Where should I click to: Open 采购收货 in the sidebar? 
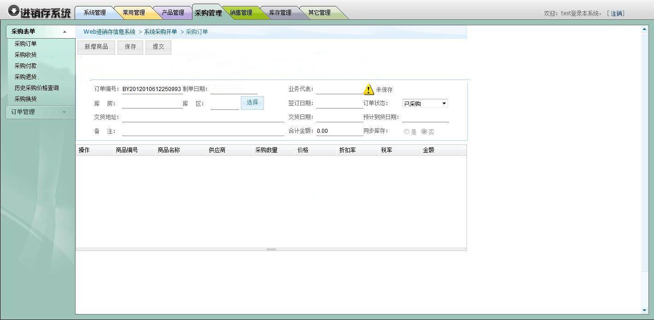[x=25, y=55]
